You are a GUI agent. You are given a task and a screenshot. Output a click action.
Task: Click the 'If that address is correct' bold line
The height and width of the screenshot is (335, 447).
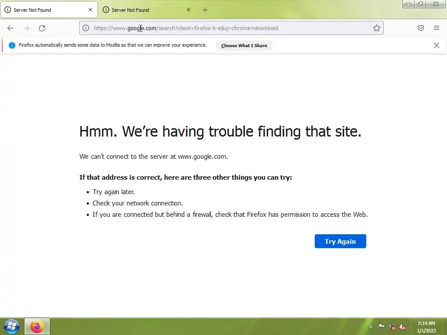(x=186, y=177)
